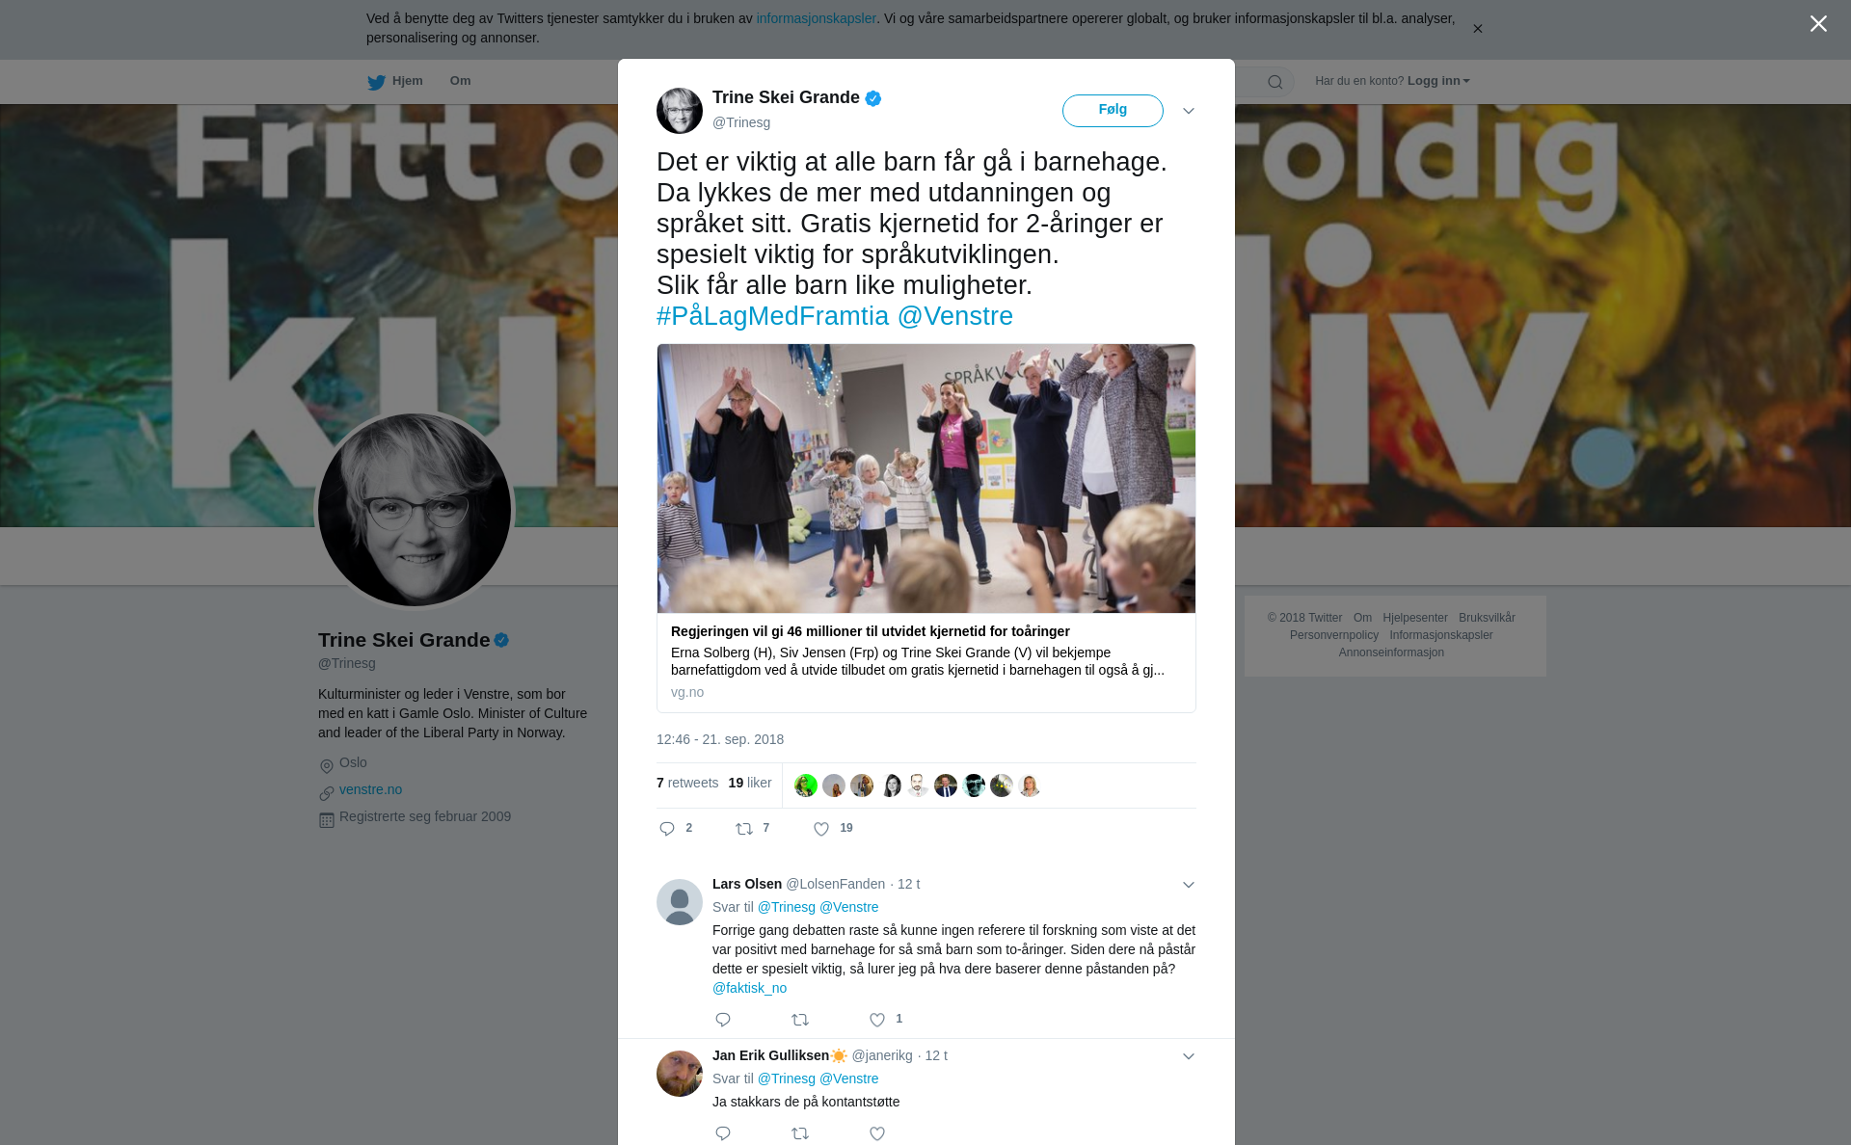Open the informasjonskapsler link in the banner

click(816, 18)
